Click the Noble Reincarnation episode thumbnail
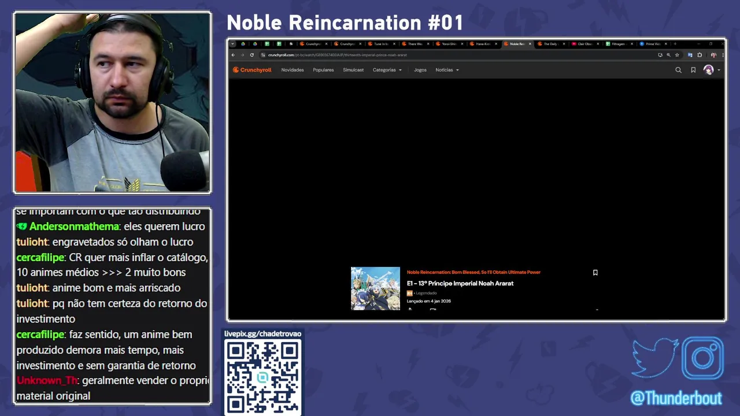Image resolution: width=740 pixels, height=416 pixels. (x=375, y=288)
